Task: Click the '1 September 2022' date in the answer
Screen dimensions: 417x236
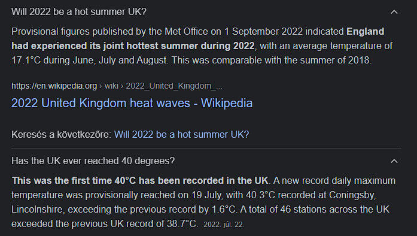Action: [263, 31]
